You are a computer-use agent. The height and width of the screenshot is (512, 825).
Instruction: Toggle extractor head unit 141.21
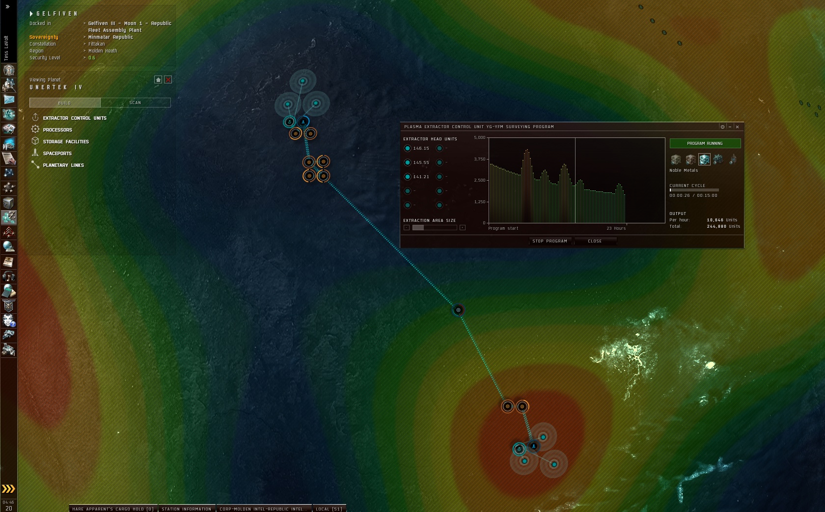pyautogui.click(x=408, y=177)
